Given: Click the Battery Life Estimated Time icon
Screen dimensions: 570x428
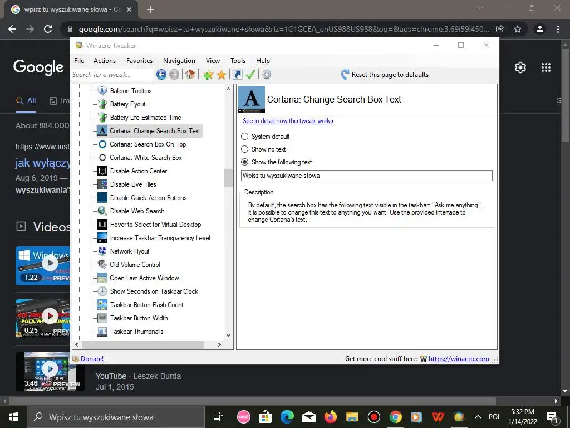Looking at the screenshot, I should (102, 118).
